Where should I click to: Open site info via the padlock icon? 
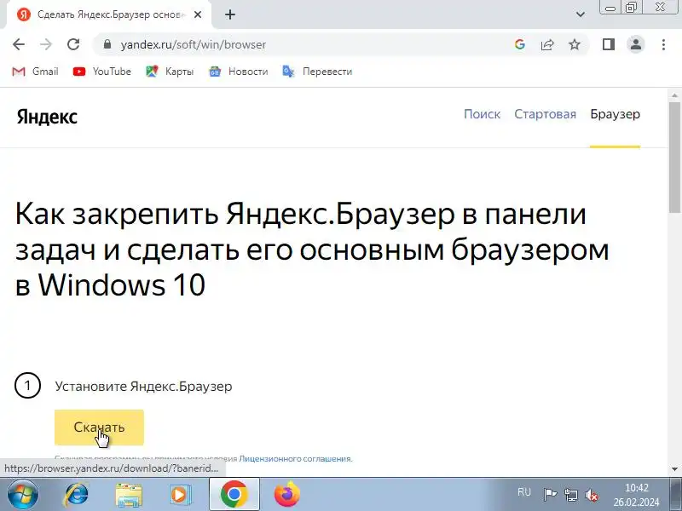(107, 44)
